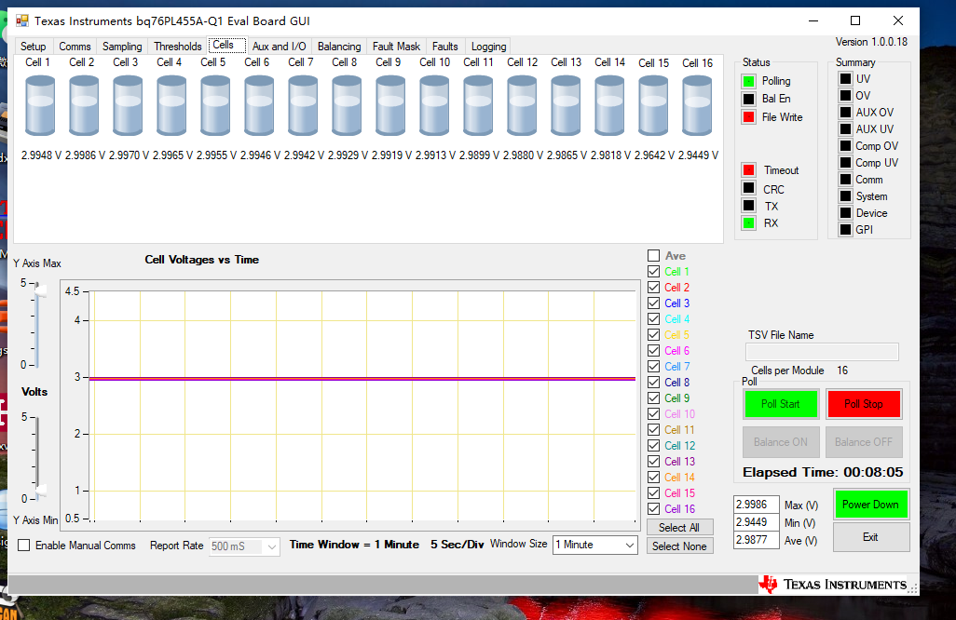Click the Cell 16 battery icon
The width and height of the screenshot is (956, 620).
698,105
